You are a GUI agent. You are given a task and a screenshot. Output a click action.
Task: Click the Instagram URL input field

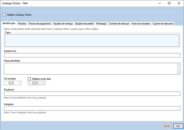tap(92, 108)
